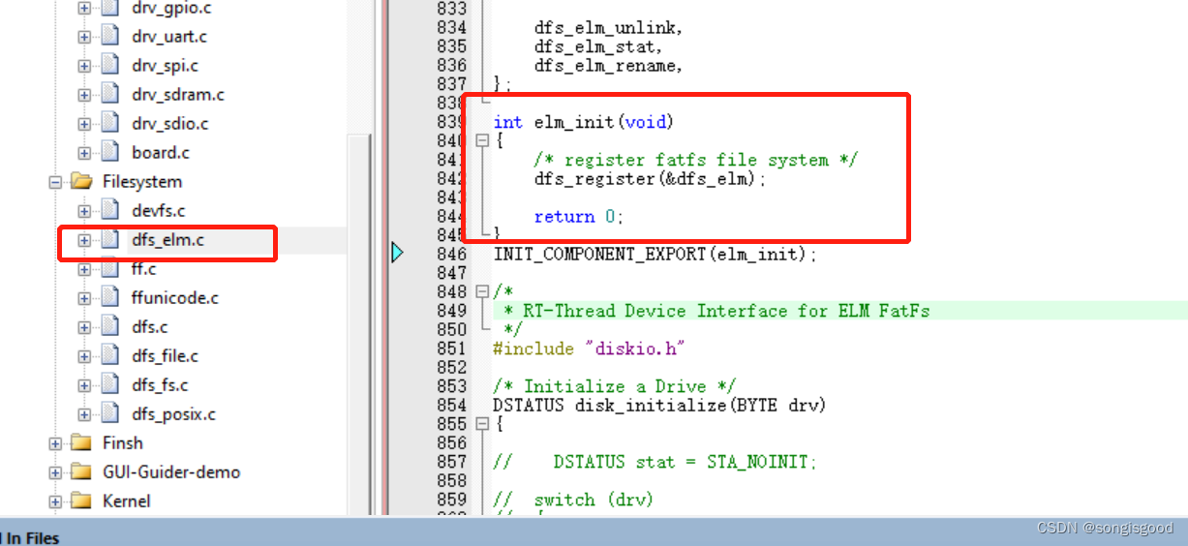The width and height of the screenshot is (1188, 546).
Task: Expand the board.c tree node
Action: coord(84,153)
